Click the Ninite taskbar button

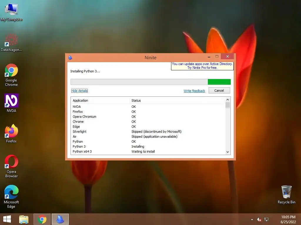click(x=60, y=219)
